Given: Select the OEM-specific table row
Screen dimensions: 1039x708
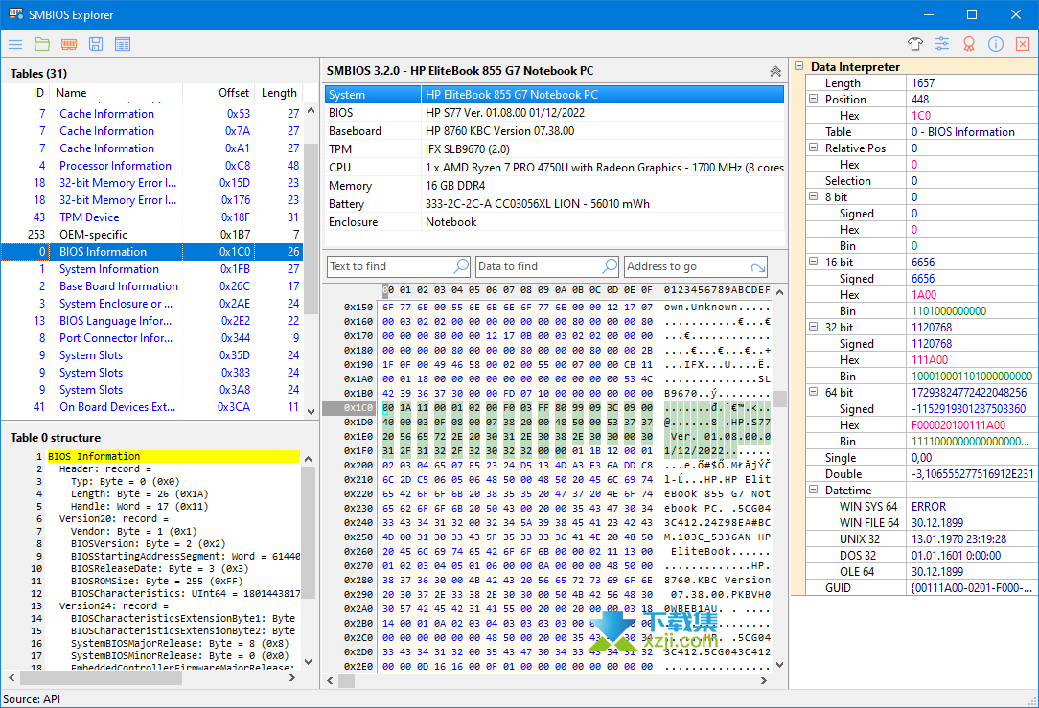Looking at the screenshot, I should click(151, 235).
